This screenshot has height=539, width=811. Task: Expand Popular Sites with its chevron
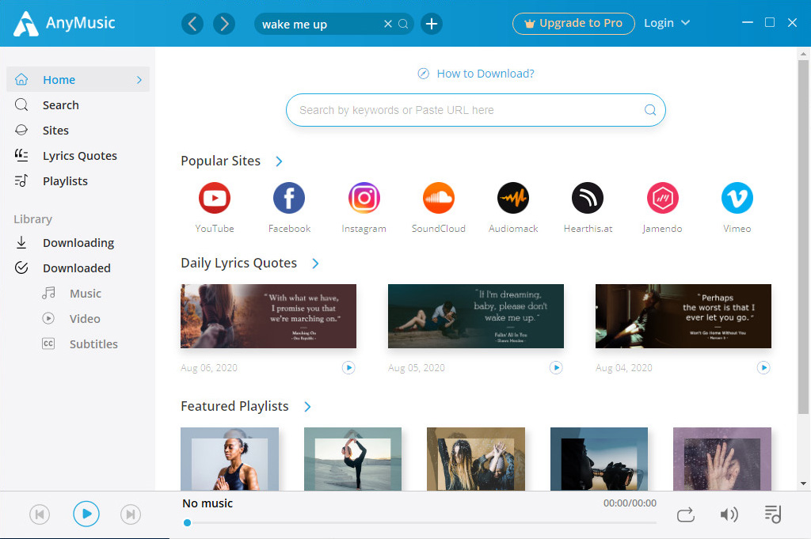coord(279,161)
